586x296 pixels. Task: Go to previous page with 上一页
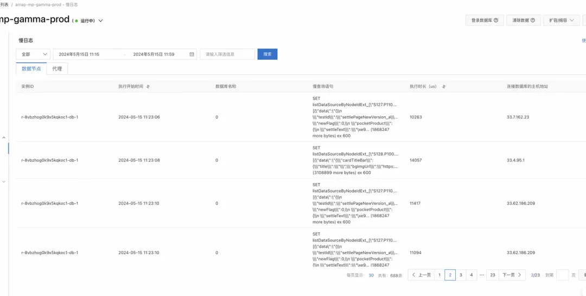point(421,275)
